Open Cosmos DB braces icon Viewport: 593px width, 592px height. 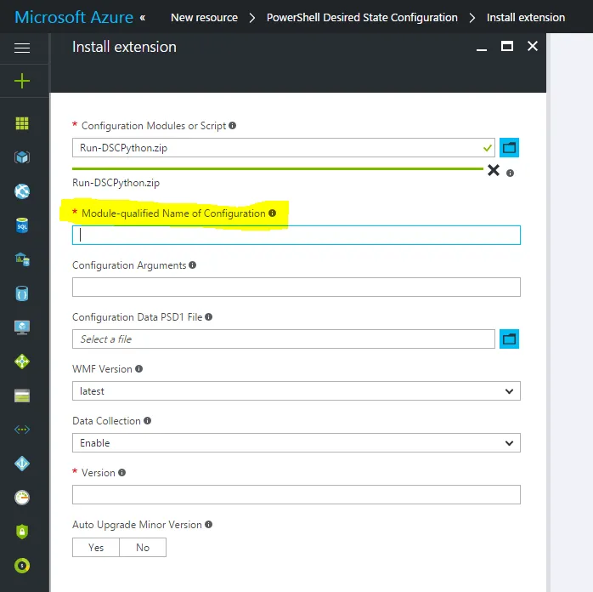tap(22, 293)
